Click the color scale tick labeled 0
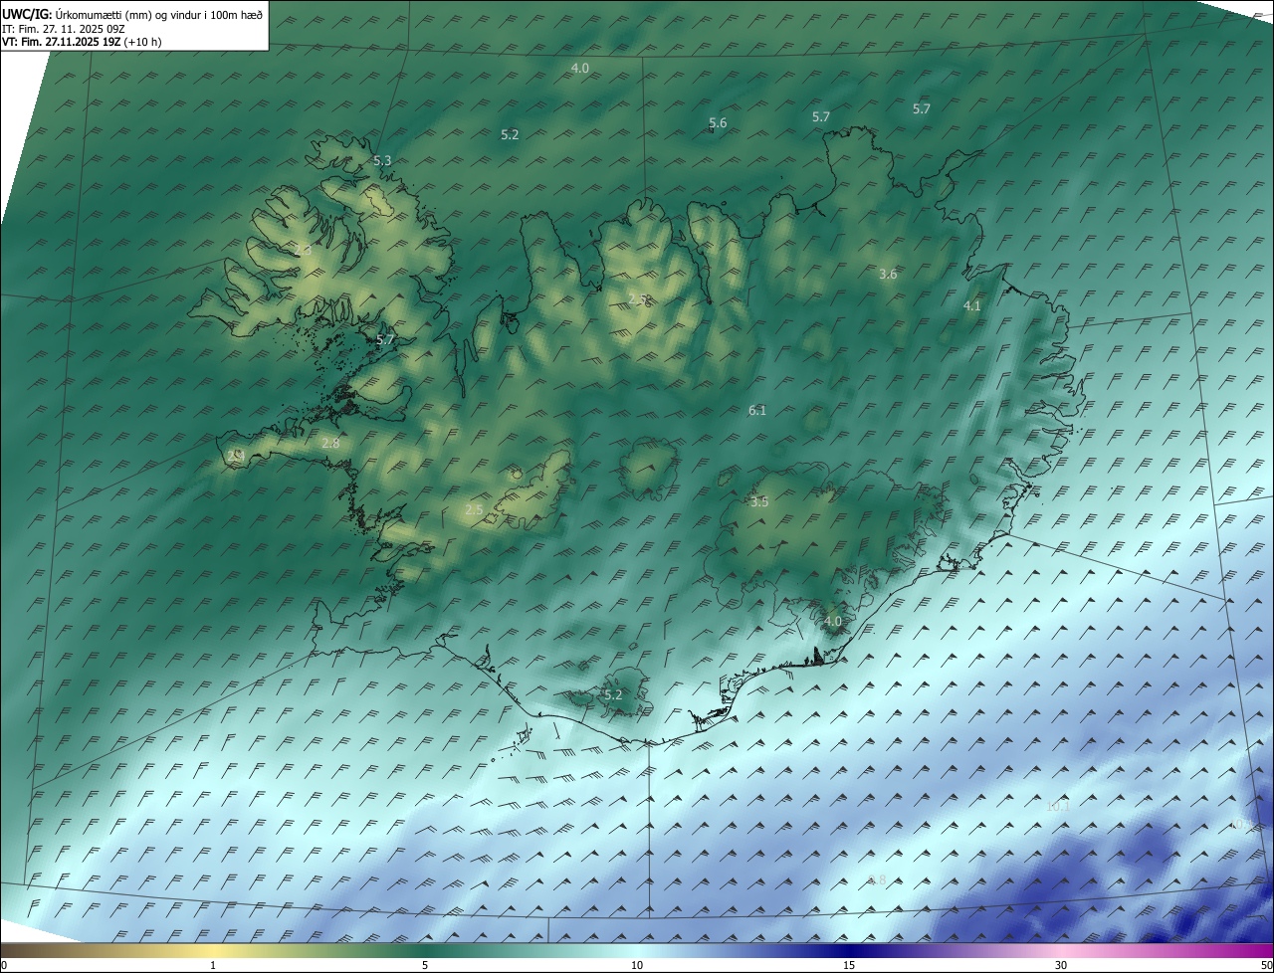1274x973 pixels. (4, 965)
